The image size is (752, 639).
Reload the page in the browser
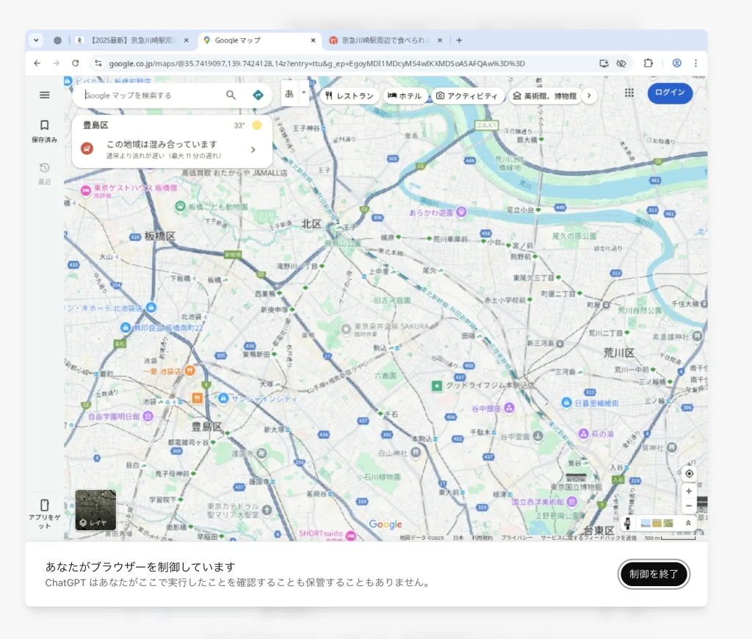pos(76,63)
